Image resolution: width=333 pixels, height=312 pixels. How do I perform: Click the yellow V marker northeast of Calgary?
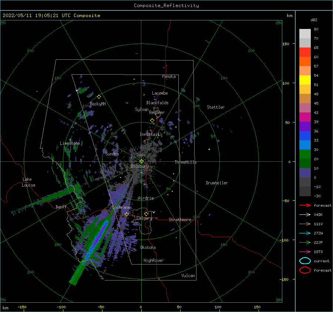click(x=154, y=212)
